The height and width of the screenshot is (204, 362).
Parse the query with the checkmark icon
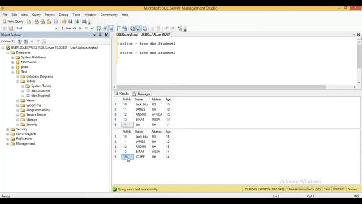(x=92, y=28)
